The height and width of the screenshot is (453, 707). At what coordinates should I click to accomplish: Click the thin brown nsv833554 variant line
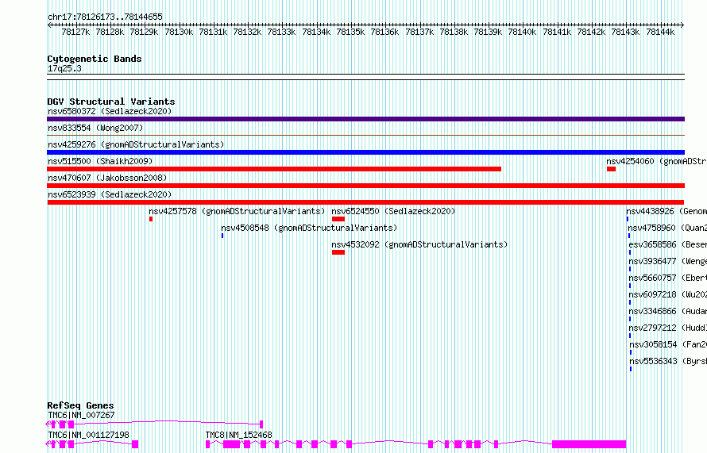(x=365, y=135)
